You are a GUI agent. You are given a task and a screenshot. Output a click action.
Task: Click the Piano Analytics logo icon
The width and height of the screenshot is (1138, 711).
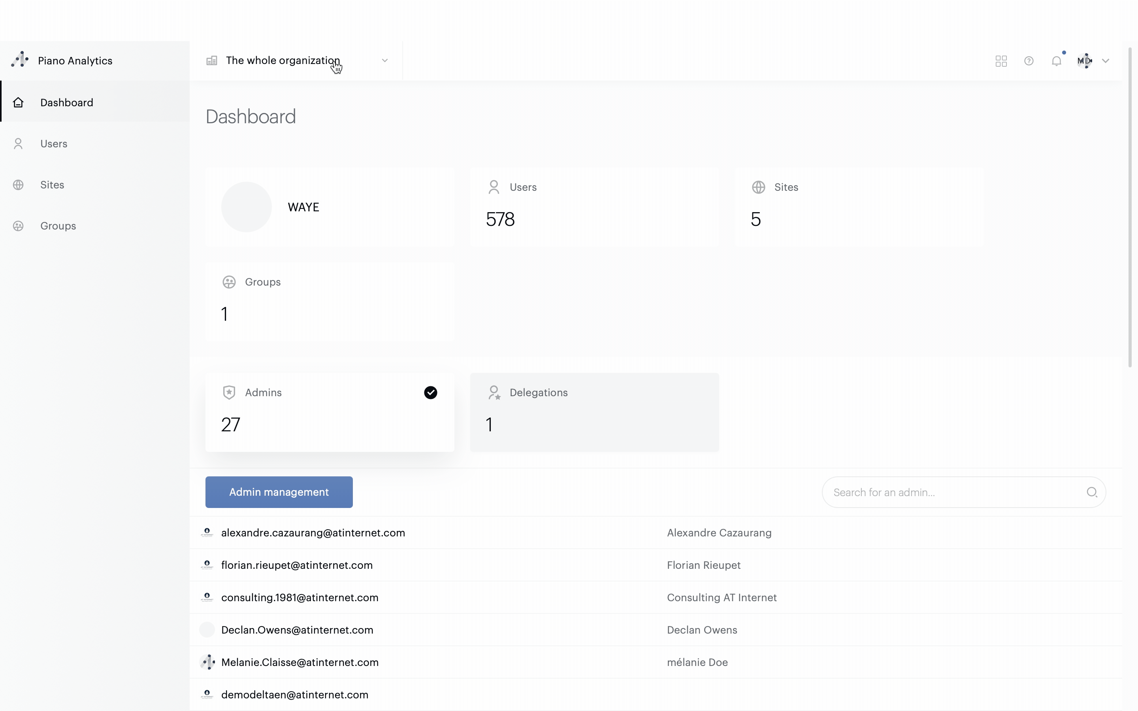pyautogui.click(x=20, y=60)
